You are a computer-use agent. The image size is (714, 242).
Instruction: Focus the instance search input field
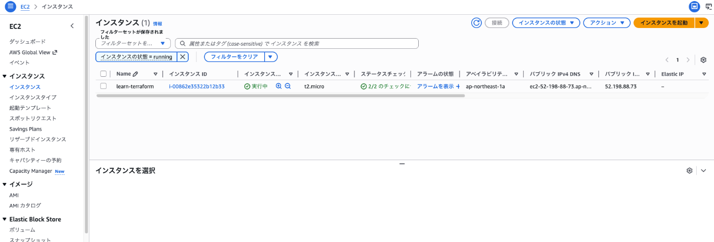point(297,43)
